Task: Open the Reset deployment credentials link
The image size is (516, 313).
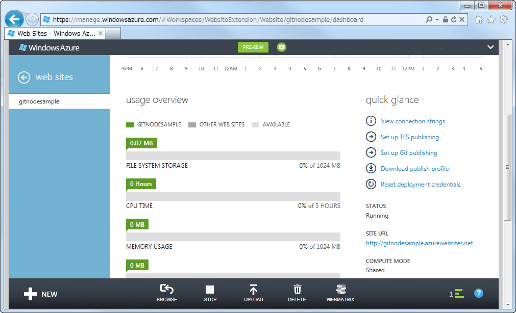Action: [421, 185]
